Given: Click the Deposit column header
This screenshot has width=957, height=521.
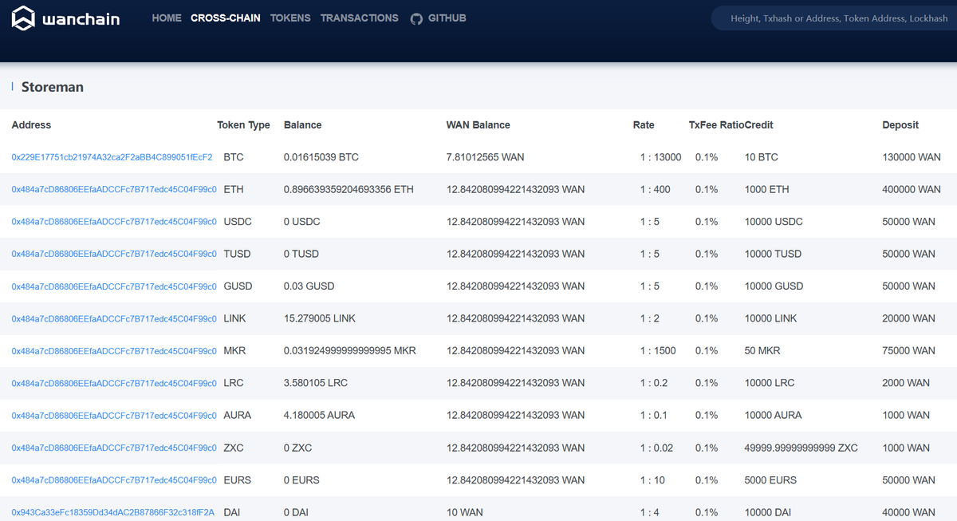Looking at the screenshot, I should coord(900,125).
